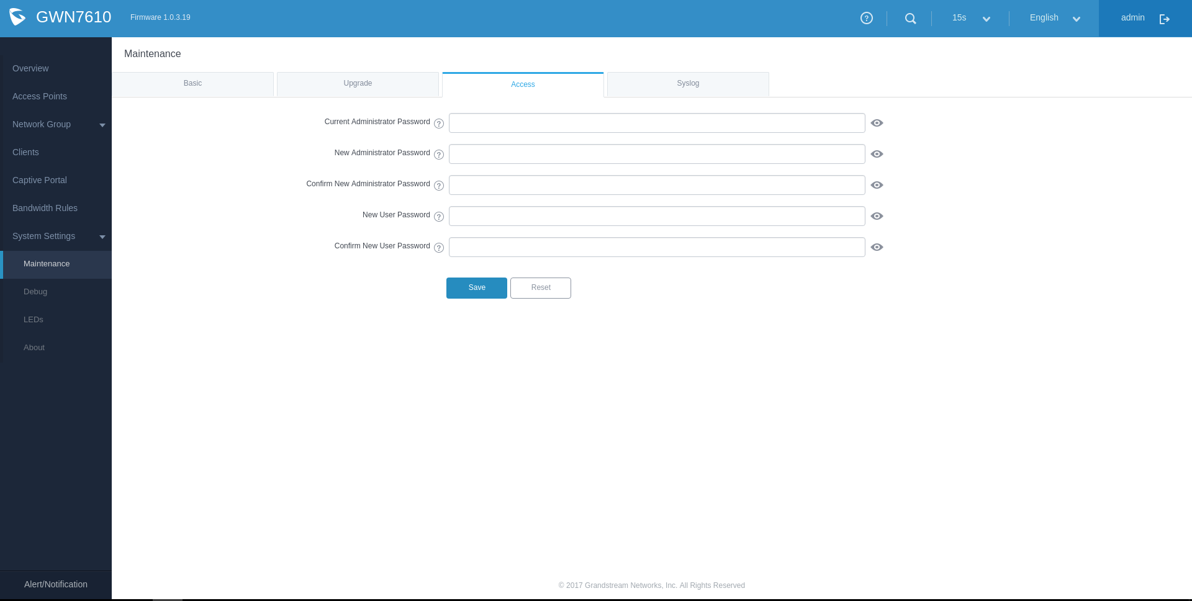
Task: Open Alert/Notification panel
Action: (56, 584)
